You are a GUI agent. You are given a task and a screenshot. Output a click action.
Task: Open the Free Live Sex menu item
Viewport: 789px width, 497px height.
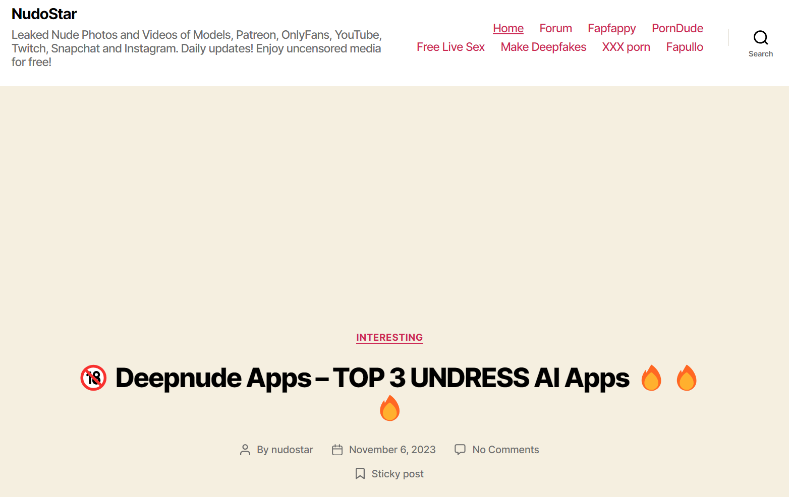pos(450,47)
